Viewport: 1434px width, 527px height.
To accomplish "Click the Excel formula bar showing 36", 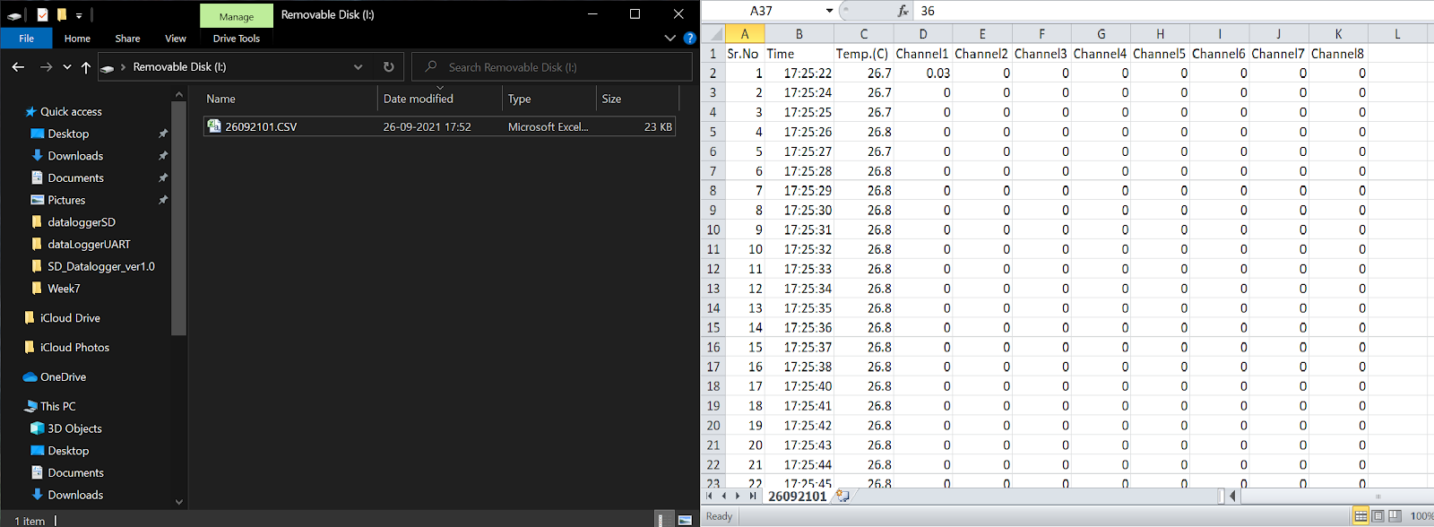I will point(1174,11).
